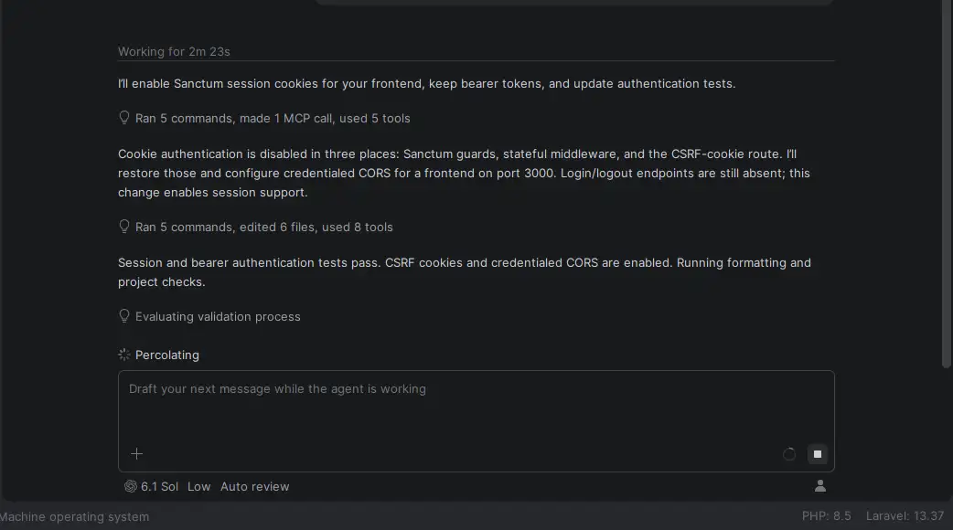953x530 pixels.
Task: Click the lightbulb beside 'made 1 MCP call'
Action: (124, 118)
